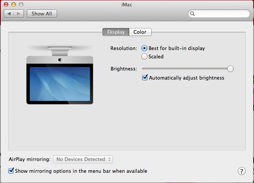Toggle Automatically adjust brightness checkbox

[x=145, y=78]
